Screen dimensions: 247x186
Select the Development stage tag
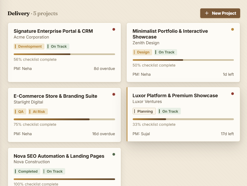(29, 47)
